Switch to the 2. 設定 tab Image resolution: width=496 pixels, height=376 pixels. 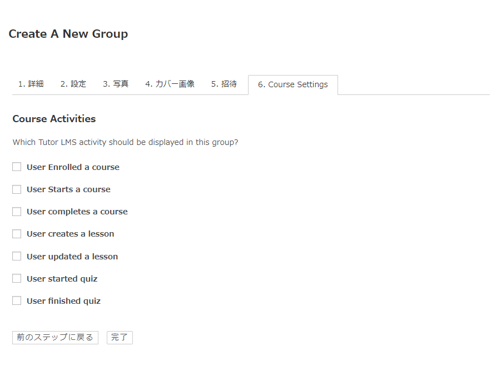coord(73,84)
